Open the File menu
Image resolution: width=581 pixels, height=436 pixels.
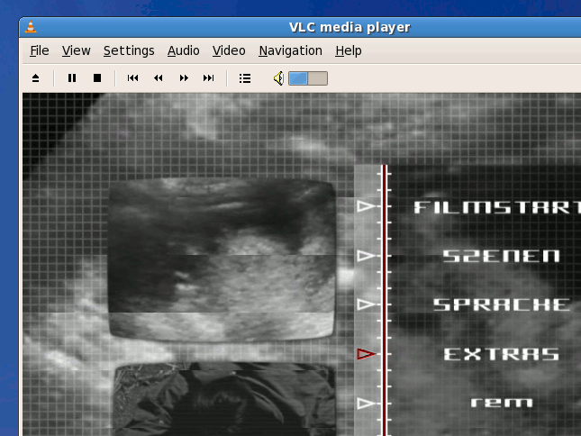tap(40, 50)
